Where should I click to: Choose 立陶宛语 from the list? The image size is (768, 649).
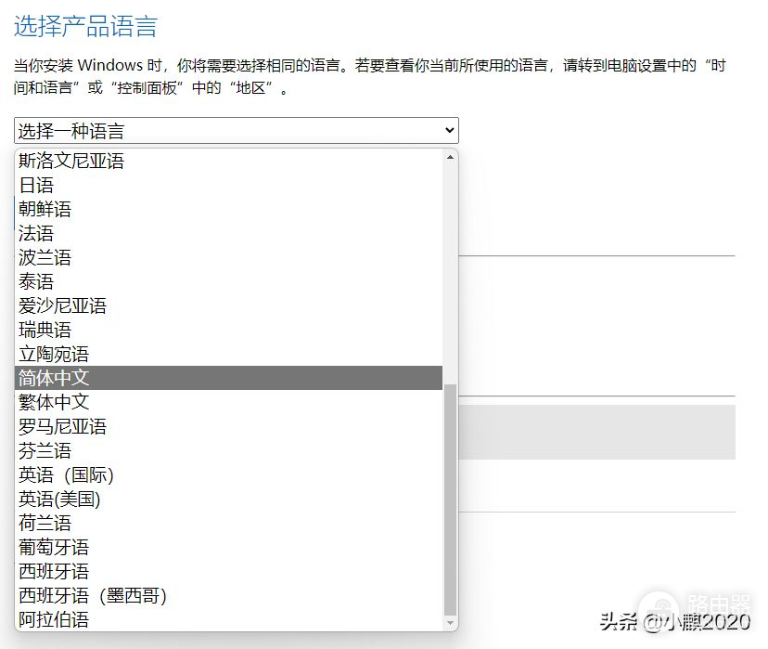(x=228, y=354)
